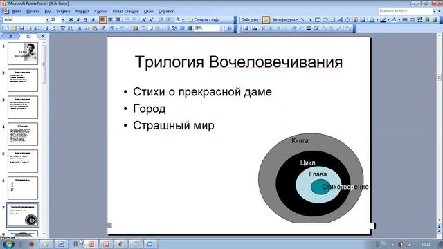Select slide 1 thumbnail with portrait

click(23, 53)
